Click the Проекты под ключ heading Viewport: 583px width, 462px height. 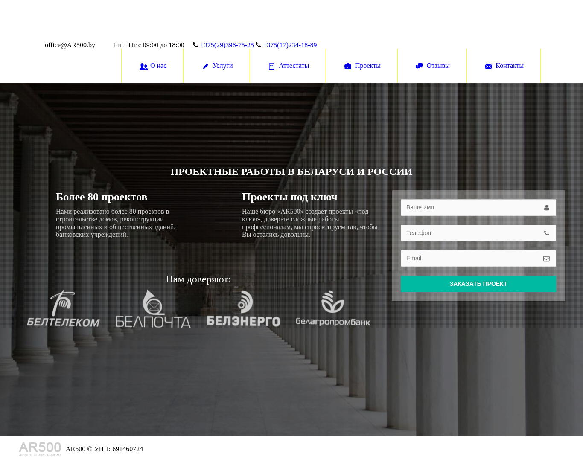pyautogui.click(x=290, y=197)
